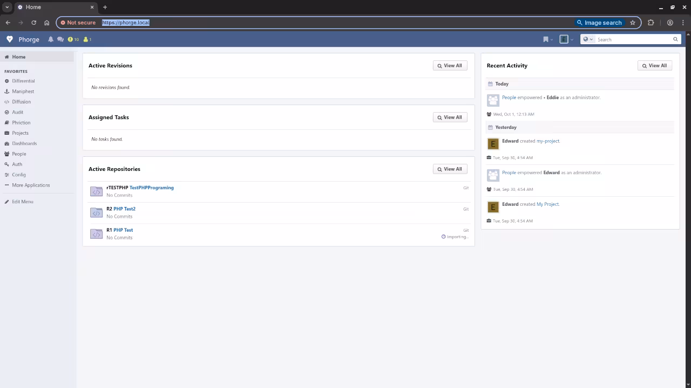Focus the Phorge Search input field
The width and height of the screenshot is (691, 388).
(x=633, y=39)
